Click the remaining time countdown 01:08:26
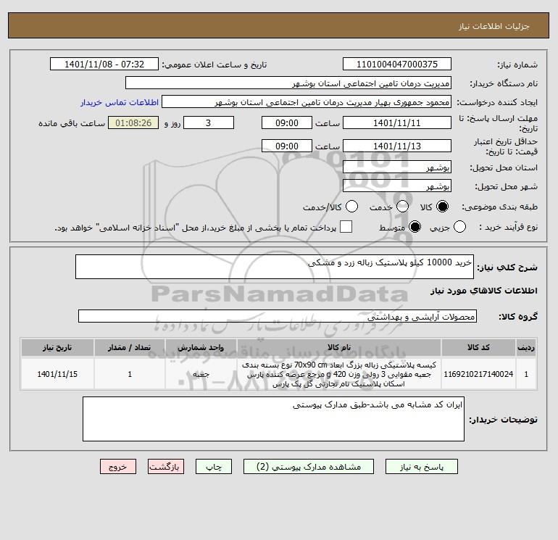 tap(133, 122)
